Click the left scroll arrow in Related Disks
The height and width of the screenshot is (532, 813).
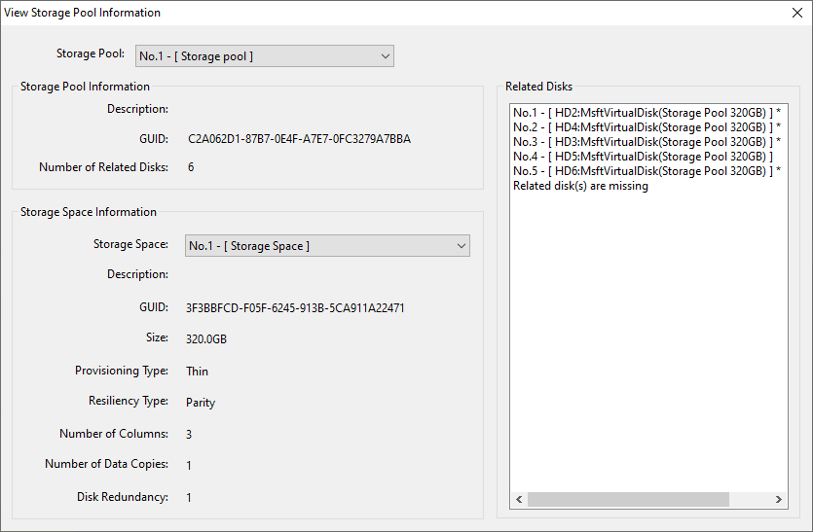pos(519,500)
